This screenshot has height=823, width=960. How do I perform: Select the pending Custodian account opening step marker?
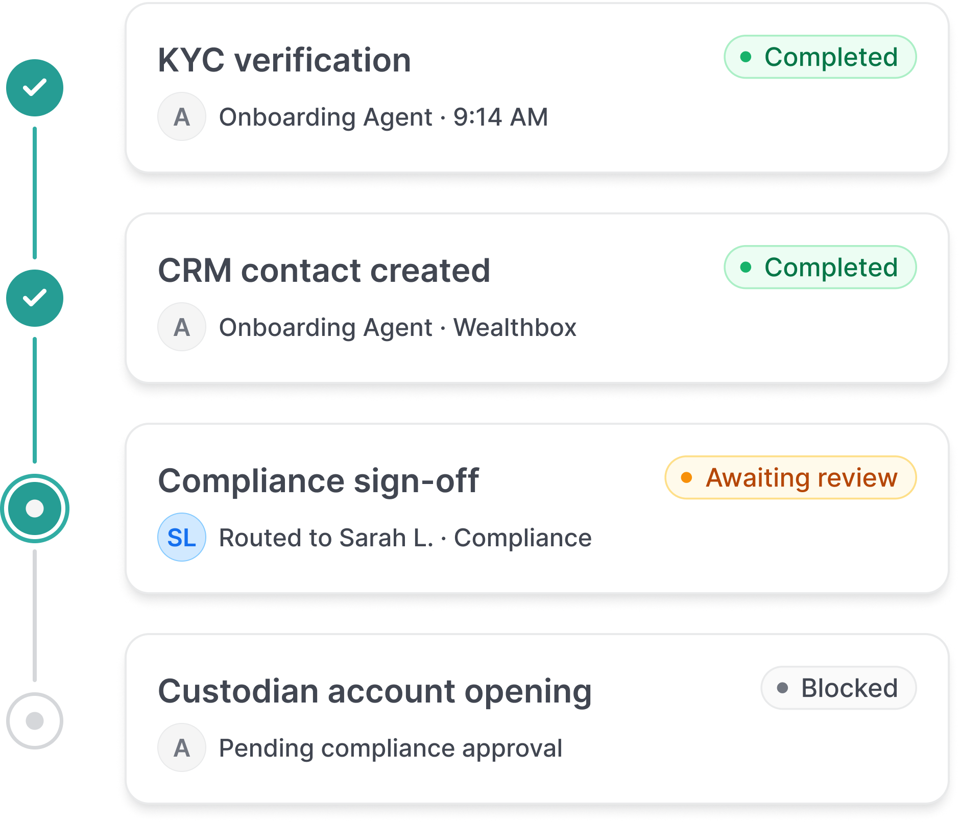pyautogui.click(x=35, y=721)
